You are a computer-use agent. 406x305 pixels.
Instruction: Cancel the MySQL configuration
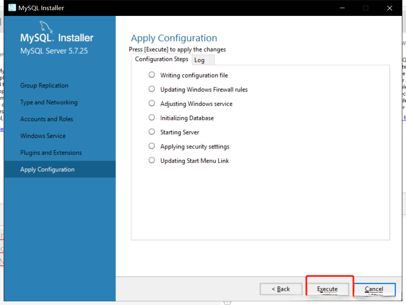pyautogui.click(x=374, y=289)
